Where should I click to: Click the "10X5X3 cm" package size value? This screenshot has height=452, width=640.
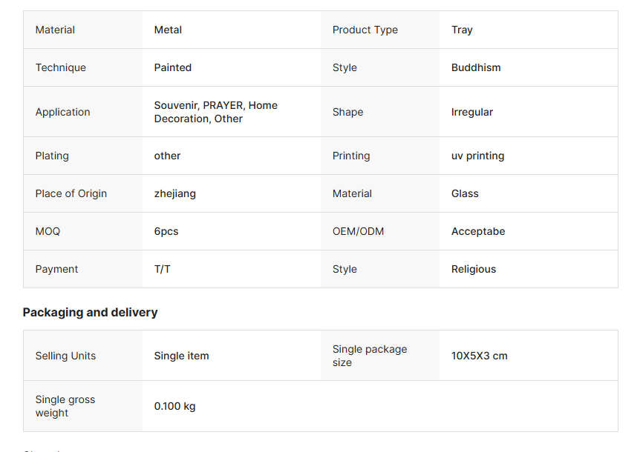pyautogui.click(x=479, y=356)
